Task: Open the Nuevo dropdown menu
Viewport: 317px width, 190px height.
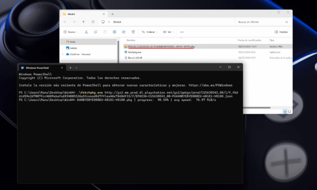Action: (x=71, y=32)
